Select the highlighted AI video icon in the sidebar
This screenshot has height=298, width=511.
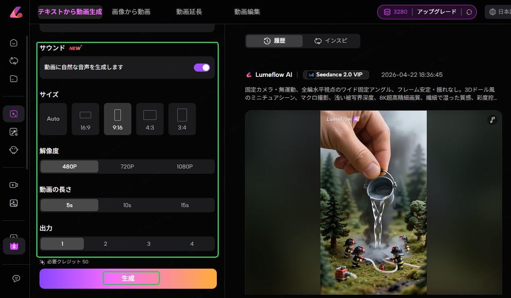coord(14,114)
